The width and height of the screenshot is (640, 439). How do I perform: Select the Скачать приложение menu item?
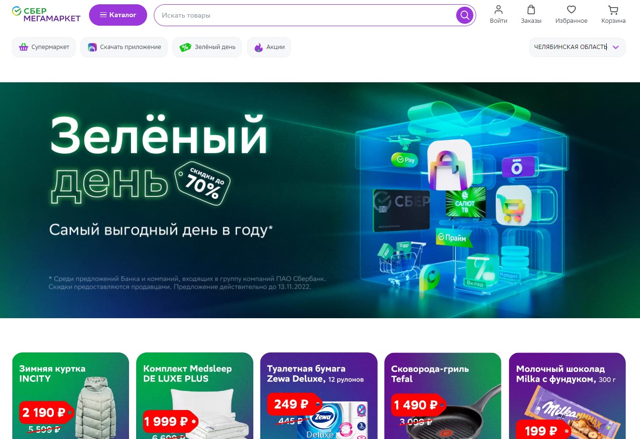pyautogui.click(x=124, y=47)
